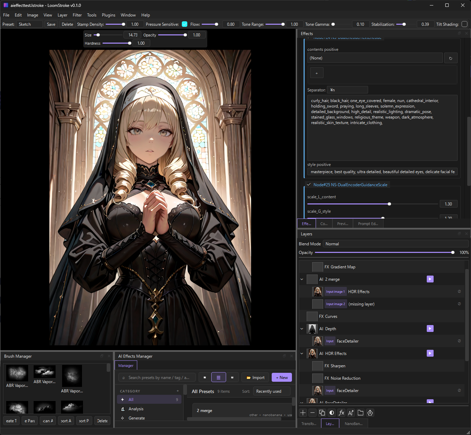Float the Brush Manager panel
Screen dimensions: 471x435
pos(102,356)
